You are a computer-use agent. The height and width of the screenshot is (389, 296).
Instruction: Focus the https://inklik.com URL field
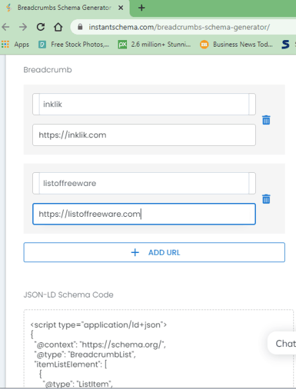point(144,135)
